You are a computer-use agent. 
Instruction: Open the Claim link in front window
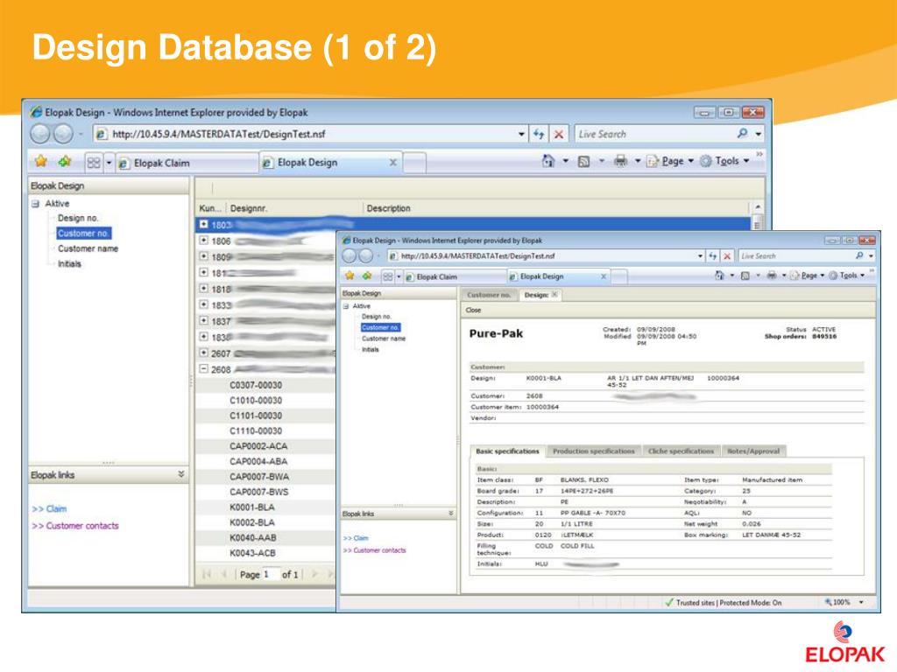[x=356, y=538]
